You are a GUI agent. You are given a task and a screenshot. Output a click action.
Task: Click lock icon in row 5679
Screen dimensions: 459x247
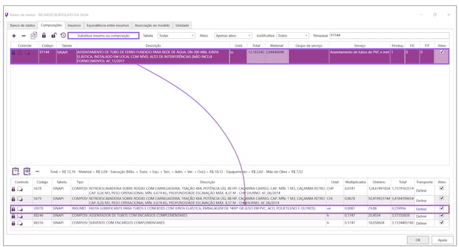tap(13, 199)
